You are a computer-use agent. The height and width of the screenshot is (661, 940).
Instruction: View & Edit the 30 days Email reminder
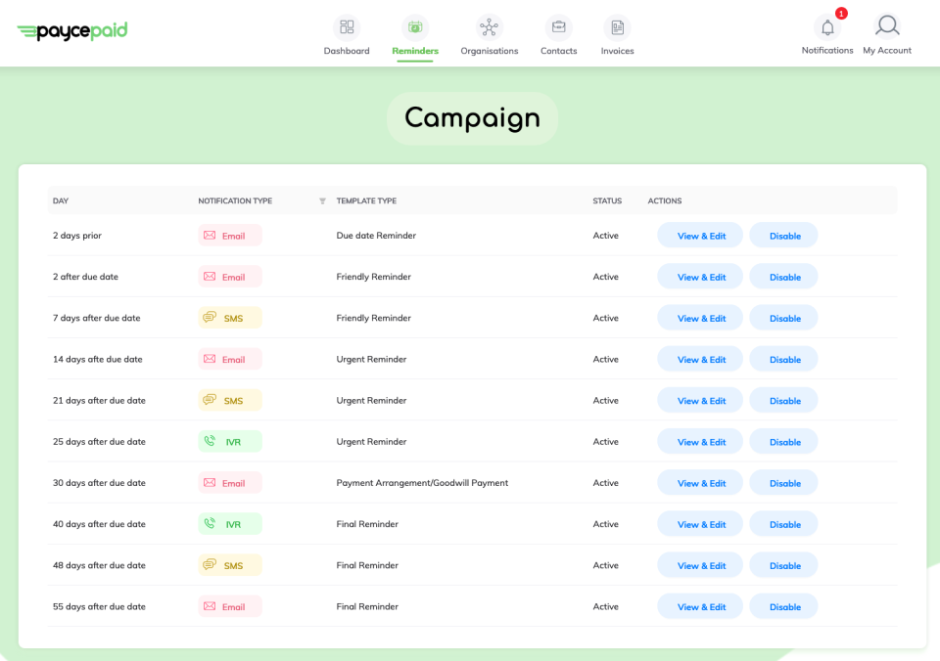tap(700, 483)
